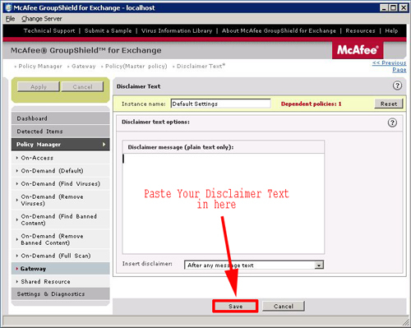Click the Dependent policies: 1 text
The height and width of the screenshot is (328, 411).
pyautogui.click(x=311, y=104)
